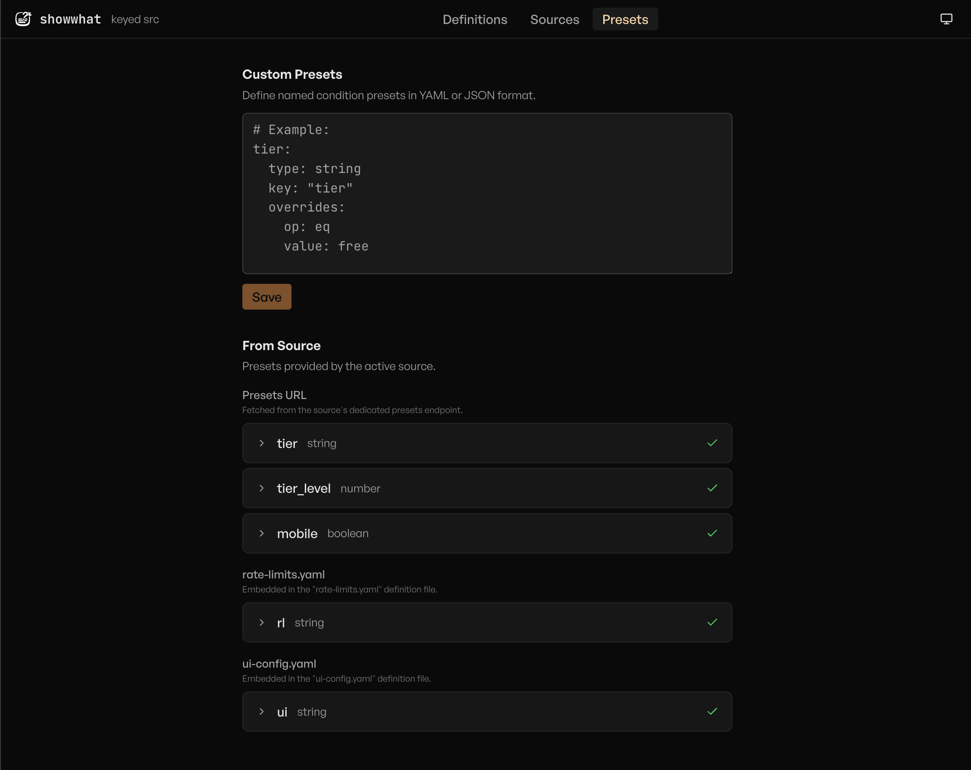This screenshot has width=971, height=770.
Task: Click the resize grip of the presets editor
Action: pyautogui.click(x=729, y=271)
